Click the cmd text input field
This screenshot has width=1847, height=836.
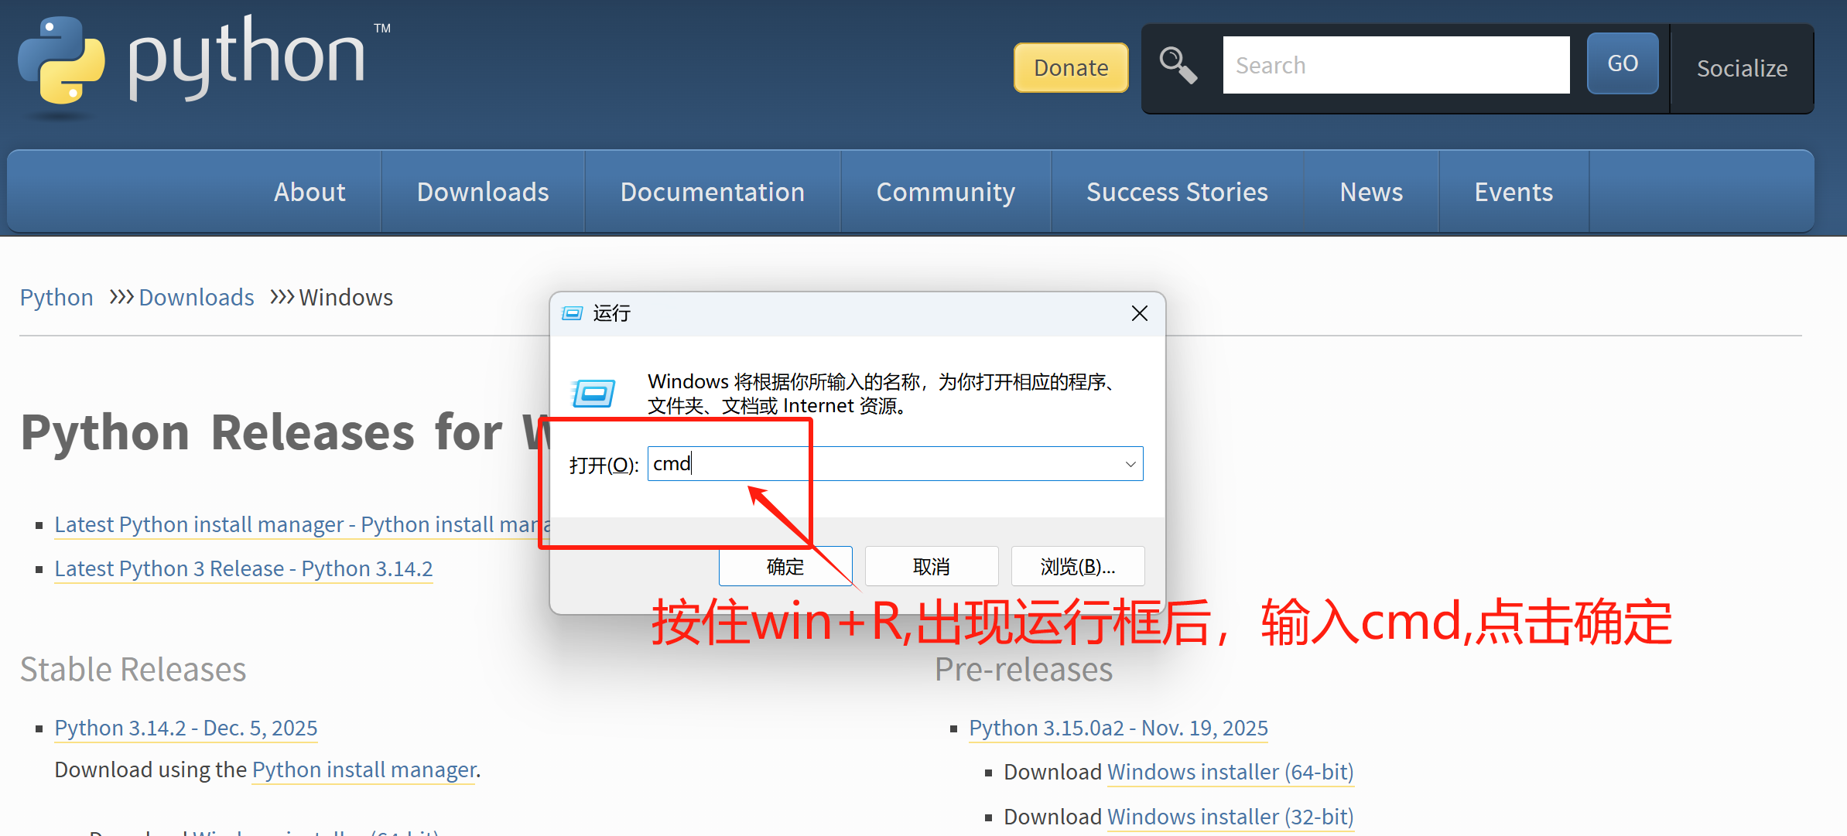882,464
